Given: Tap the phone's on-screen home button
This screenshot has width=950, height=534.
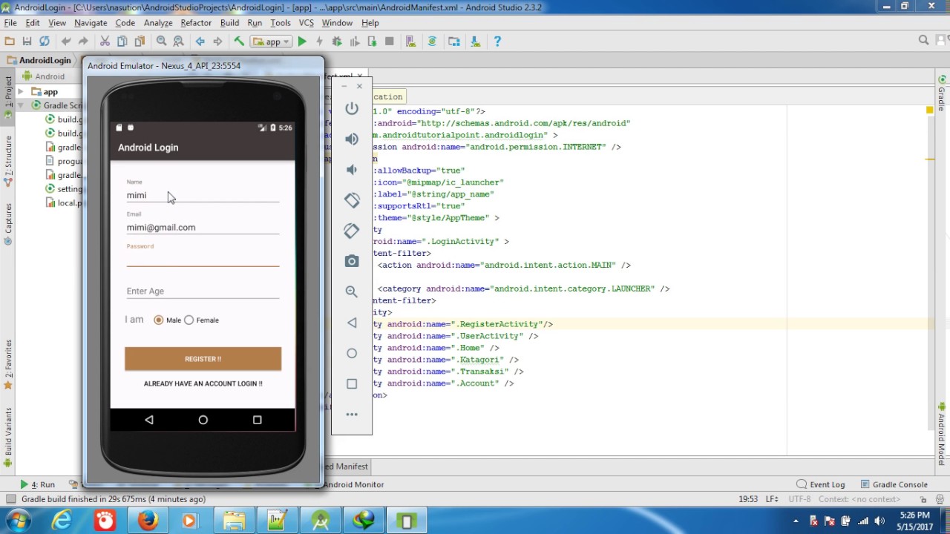Looking at the screenshot, I should [203, 420].
